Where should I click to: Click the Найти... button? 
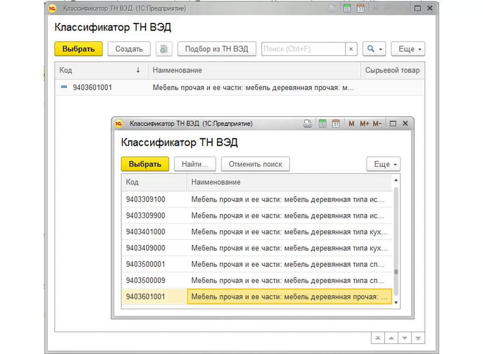(195, 164)
